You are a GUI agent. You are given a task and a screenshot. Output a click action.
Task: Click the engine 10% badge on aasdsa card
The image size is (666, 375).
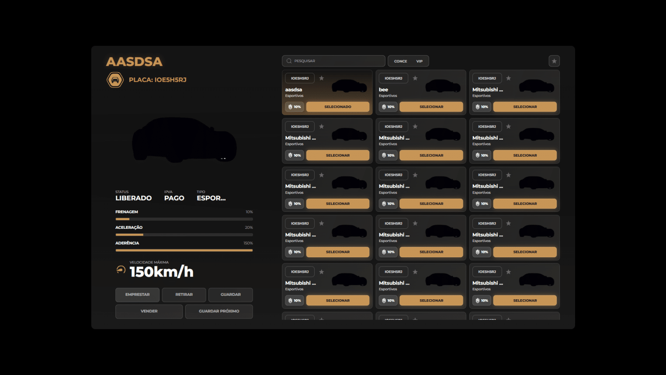294,107
